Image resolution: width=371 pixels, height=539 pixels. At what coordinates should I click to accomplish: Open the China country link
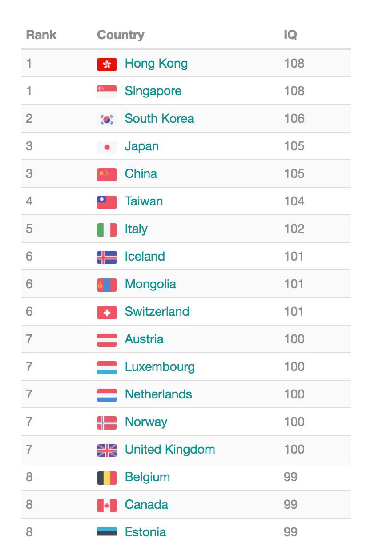point(141,174)
